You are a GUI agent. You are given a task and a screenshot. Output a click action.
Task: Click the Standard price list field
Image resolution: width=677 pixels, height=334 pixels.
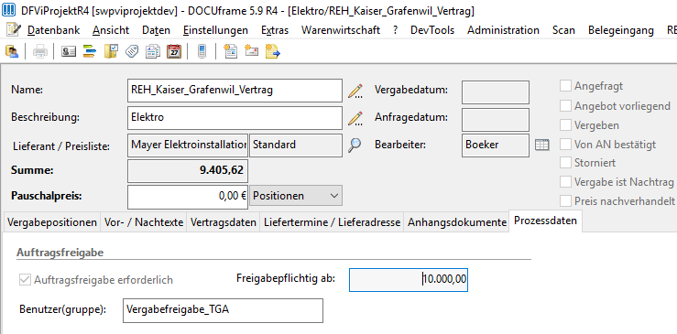296,145
